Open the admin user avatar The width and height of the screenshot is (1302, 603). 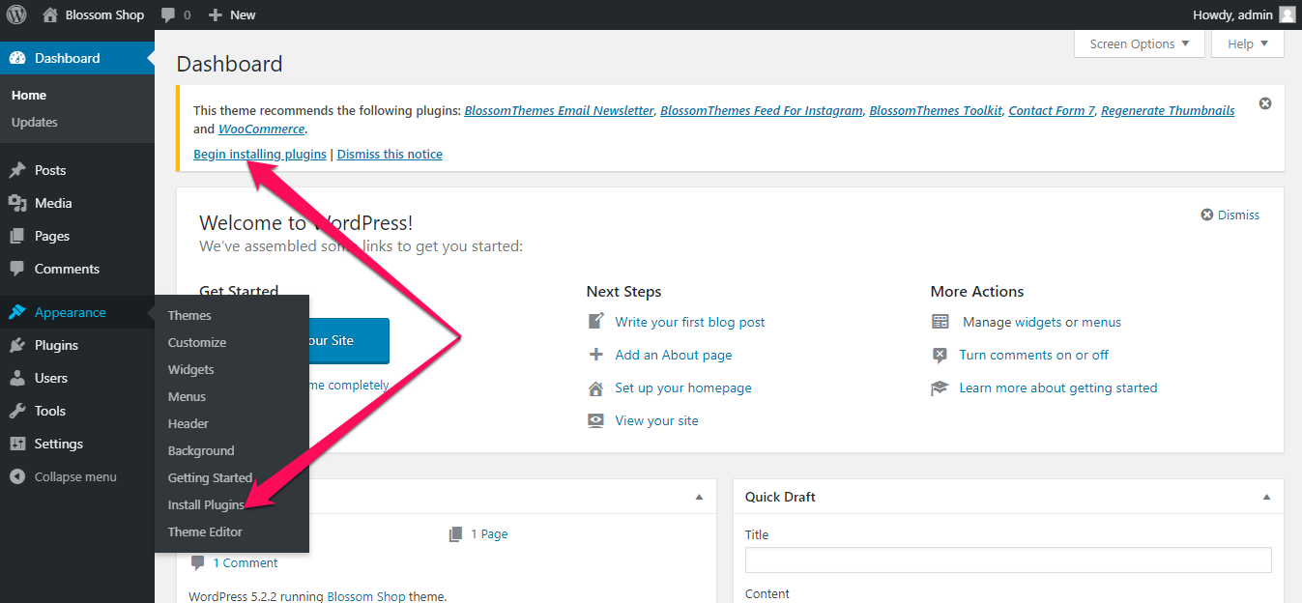[x=1287, y=14]
